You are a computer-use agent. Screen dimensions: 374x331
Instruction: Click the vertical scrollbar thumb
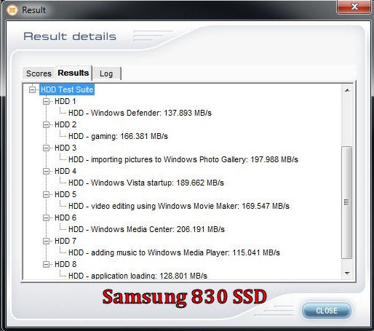click(x=347, y=202)
